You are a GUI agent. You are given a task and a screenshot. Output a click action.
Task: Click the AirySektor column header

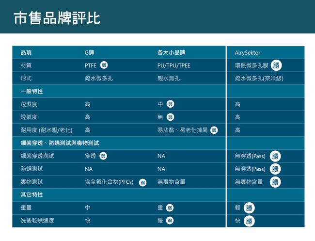[x=248, y=53]
